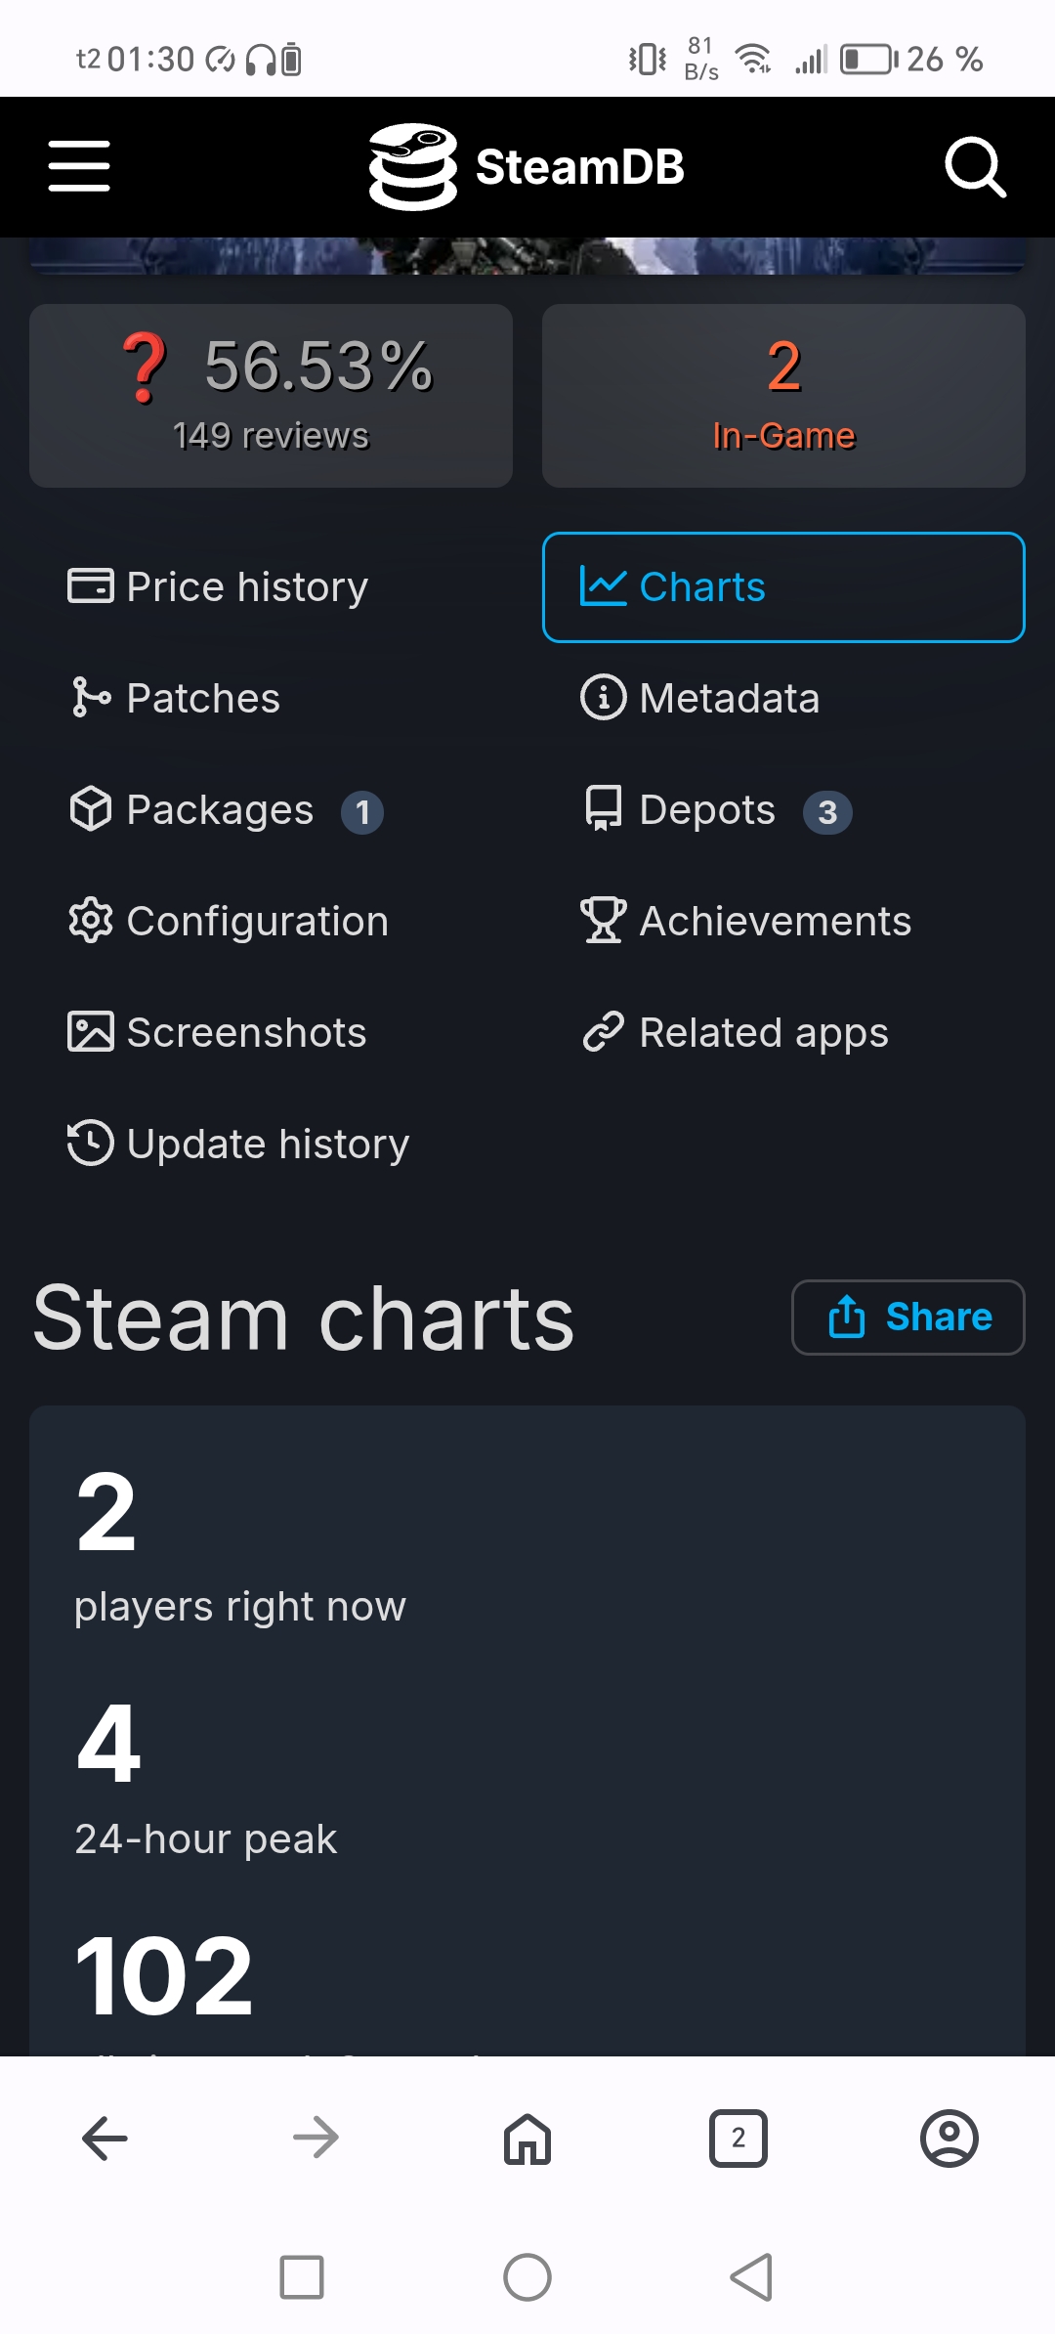Go back with browser back arrow

click(x=105, y=2139)
